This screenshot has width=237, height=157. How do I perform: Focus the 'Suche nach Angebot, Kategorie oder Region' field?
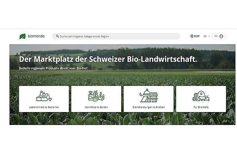(x=117, y=36)
